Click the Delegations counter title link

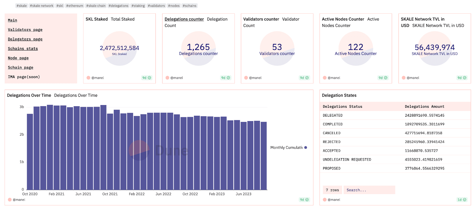(x=184, y=19)
